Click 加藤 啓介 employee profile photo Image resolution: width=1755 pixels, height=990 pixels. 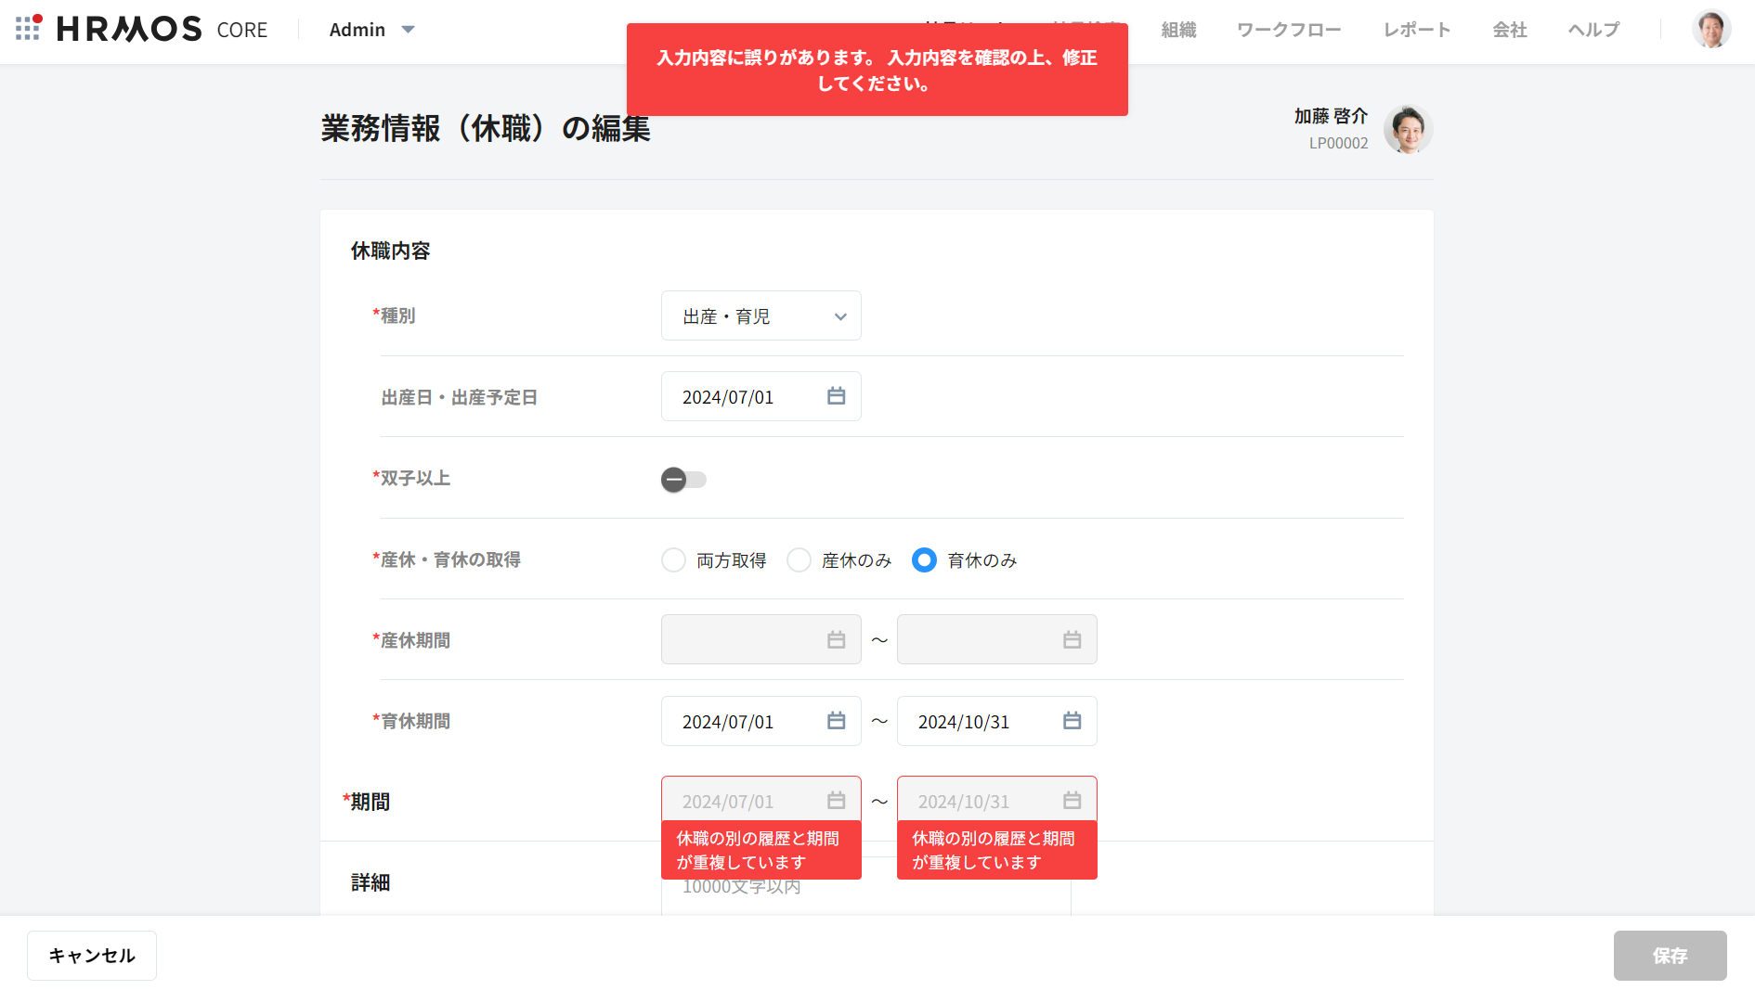pyautogui.click(x=1408, y=129)
